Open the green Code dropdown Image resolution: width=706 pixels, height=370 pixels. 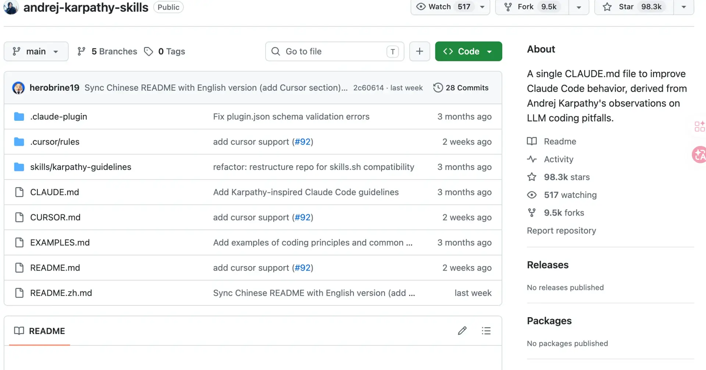click(468, 51)
